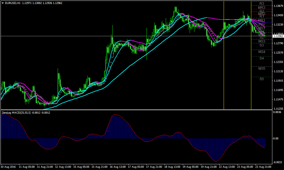
Task: Select the MR3 pivot level label
Action: coord(262,8)
